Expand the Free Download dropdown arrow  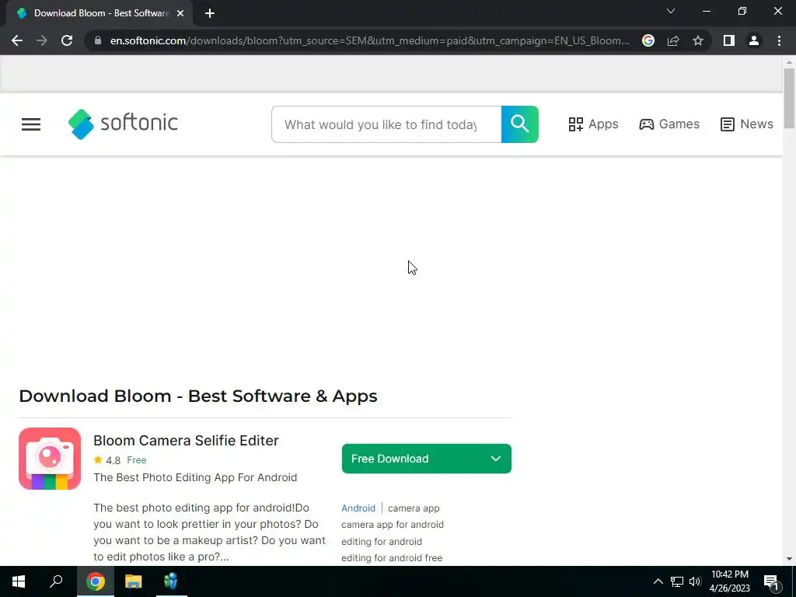click(x=495, y=459)
